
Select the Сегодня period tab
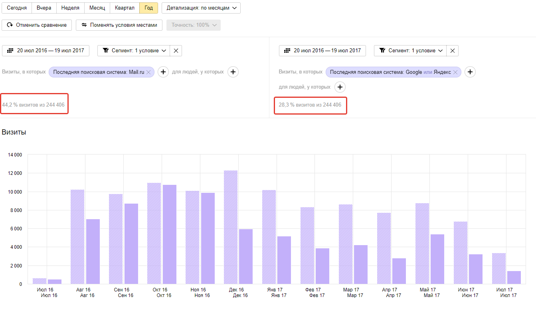pos(16,8)
